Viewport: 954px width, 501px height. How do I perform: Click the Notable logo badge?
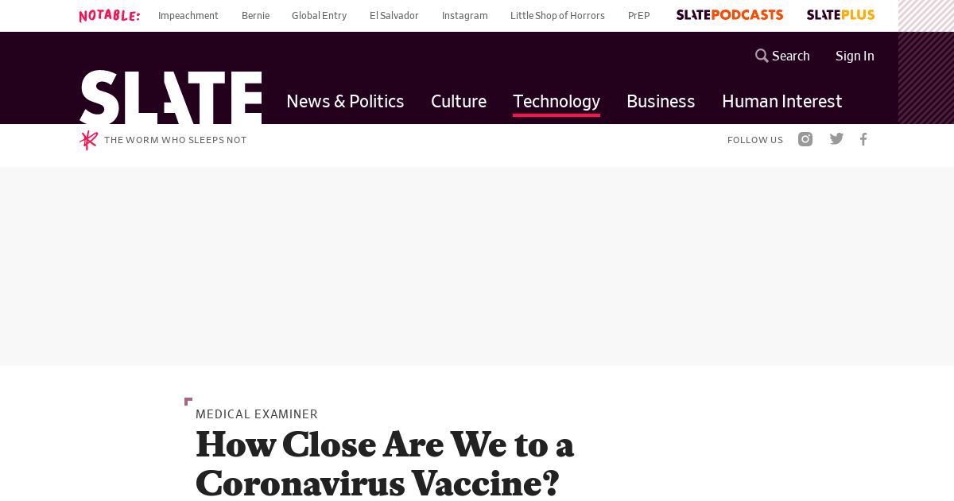[110, 15]
